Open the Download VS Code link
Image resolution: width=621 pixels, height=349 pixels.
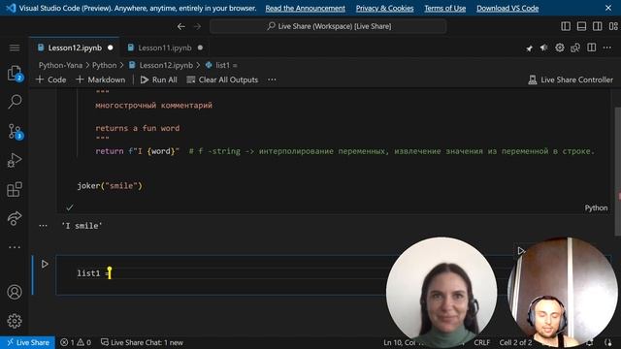click(507, 9)
